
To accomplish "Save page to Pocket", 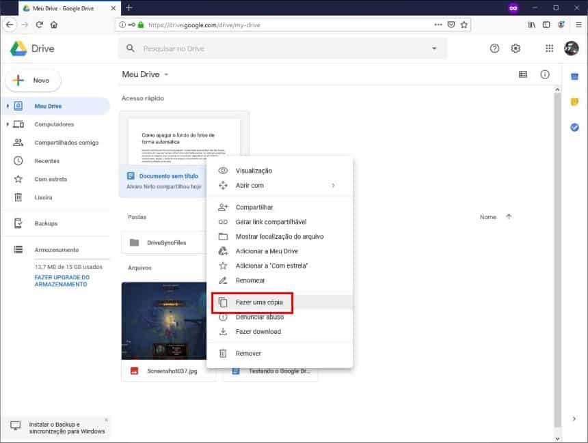I will click(451, 25).
